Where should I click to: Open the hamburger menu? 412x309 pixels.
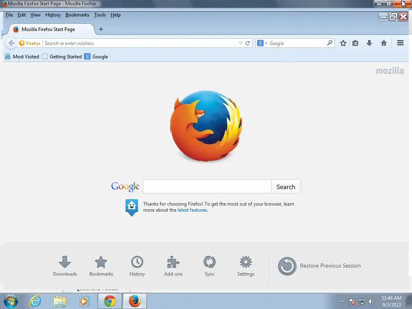click(400, 43)
